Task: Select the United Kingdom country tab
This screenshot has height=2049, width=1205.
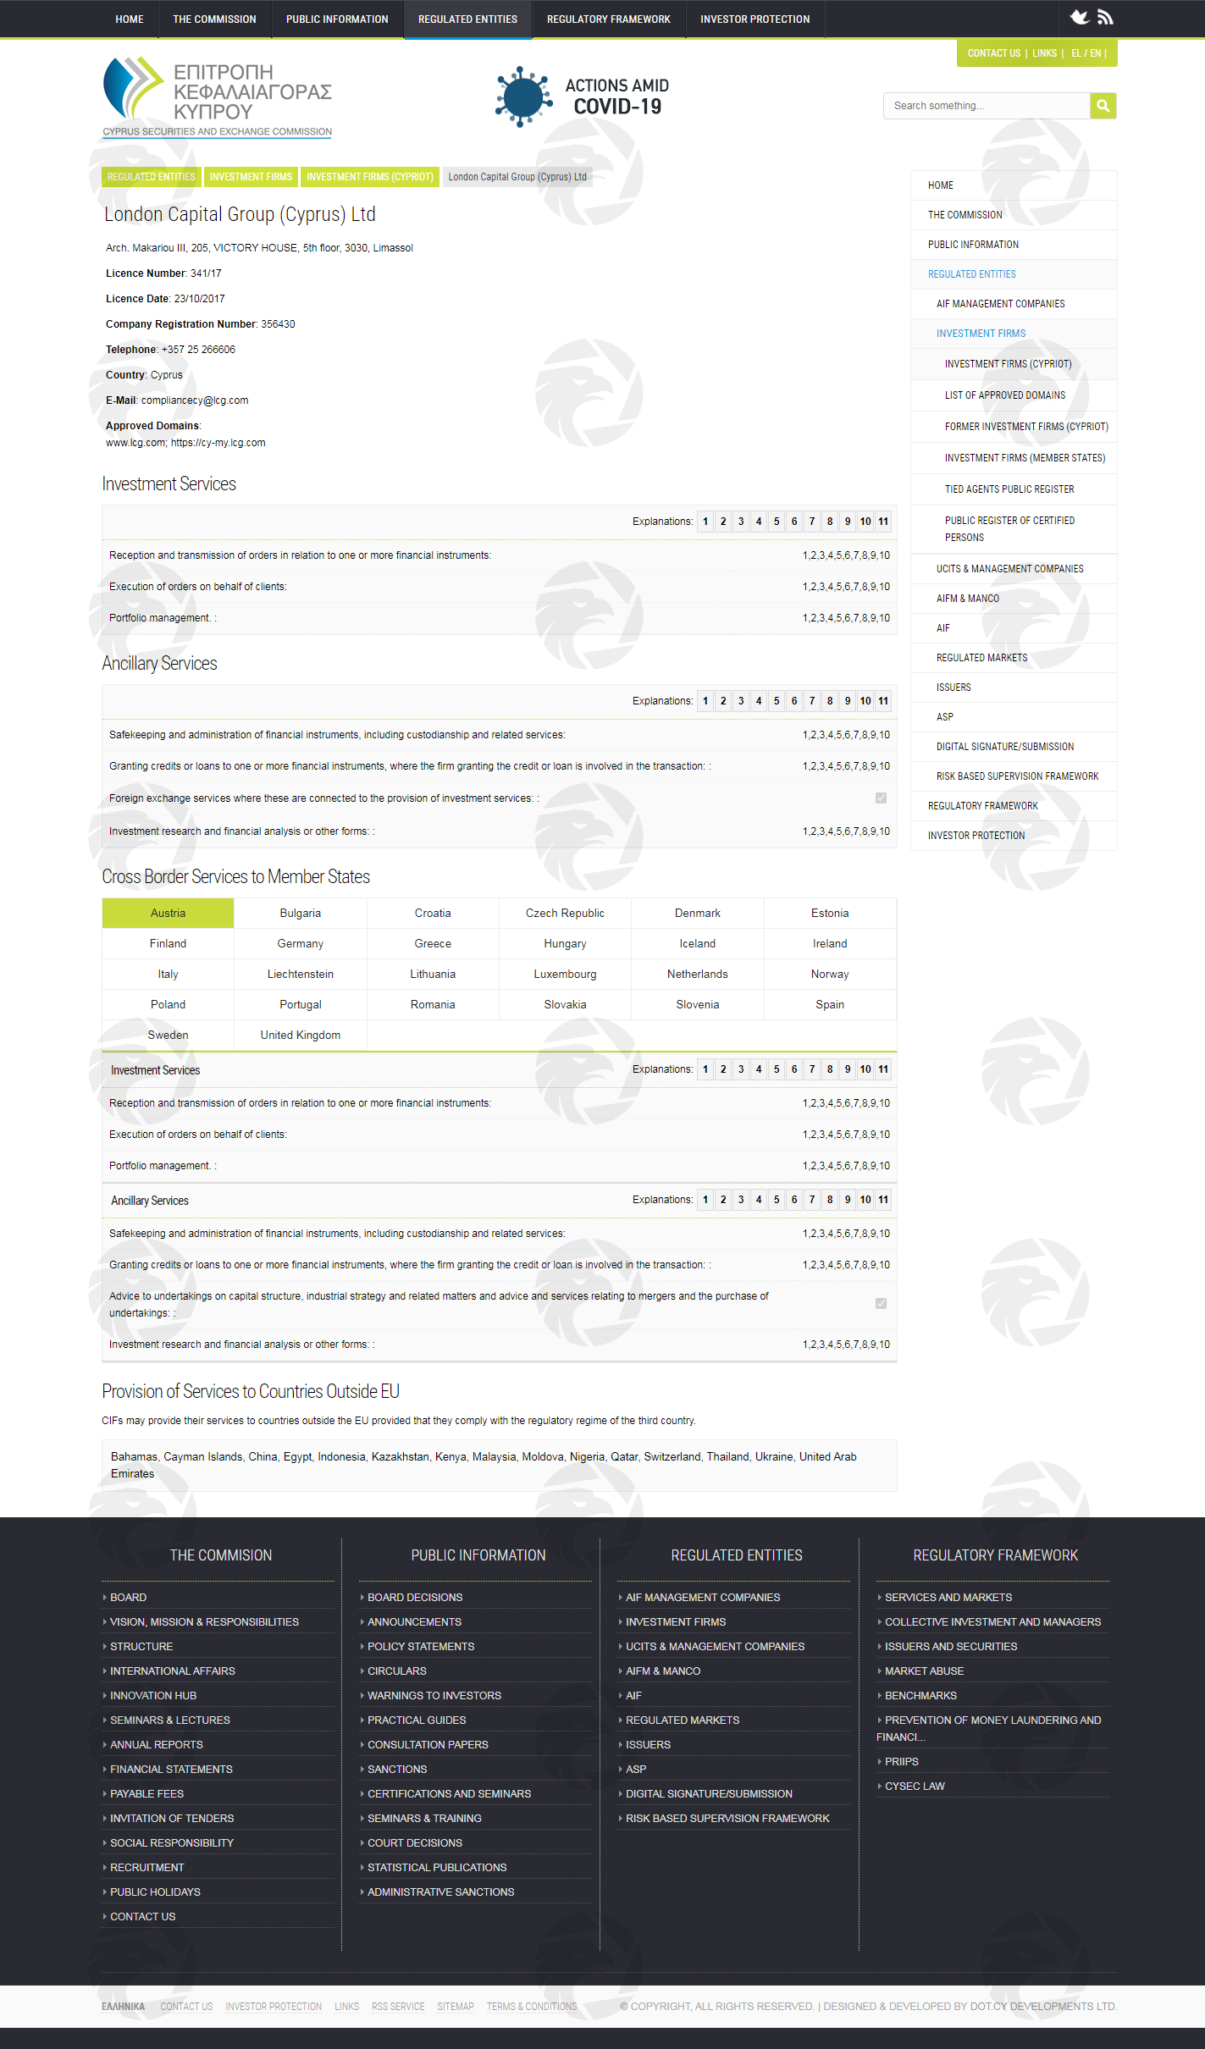Action: [x=301, y=1035]
